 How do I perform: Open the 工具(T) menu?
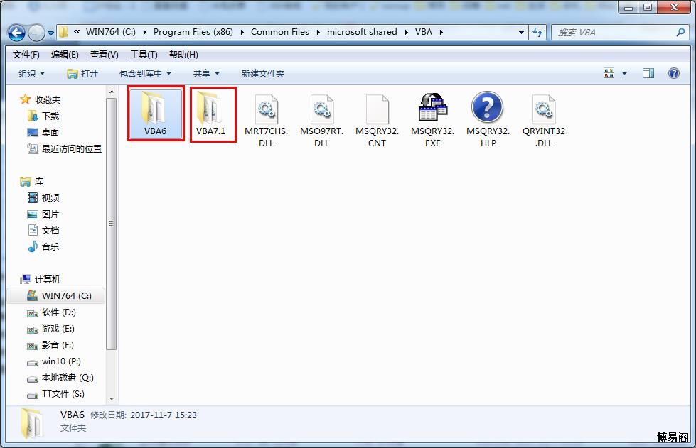143,55
